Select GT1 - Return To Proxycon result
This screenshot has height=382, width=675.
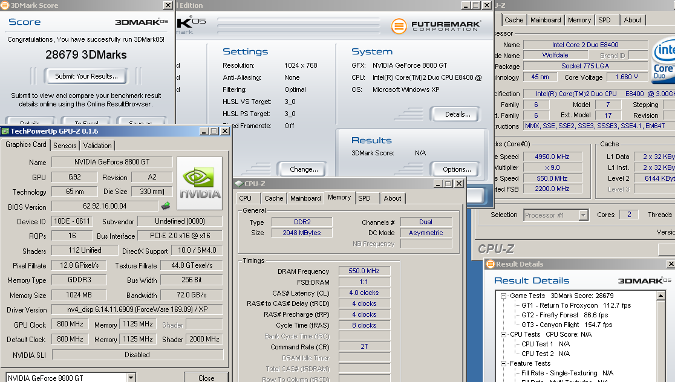(576, 305)
